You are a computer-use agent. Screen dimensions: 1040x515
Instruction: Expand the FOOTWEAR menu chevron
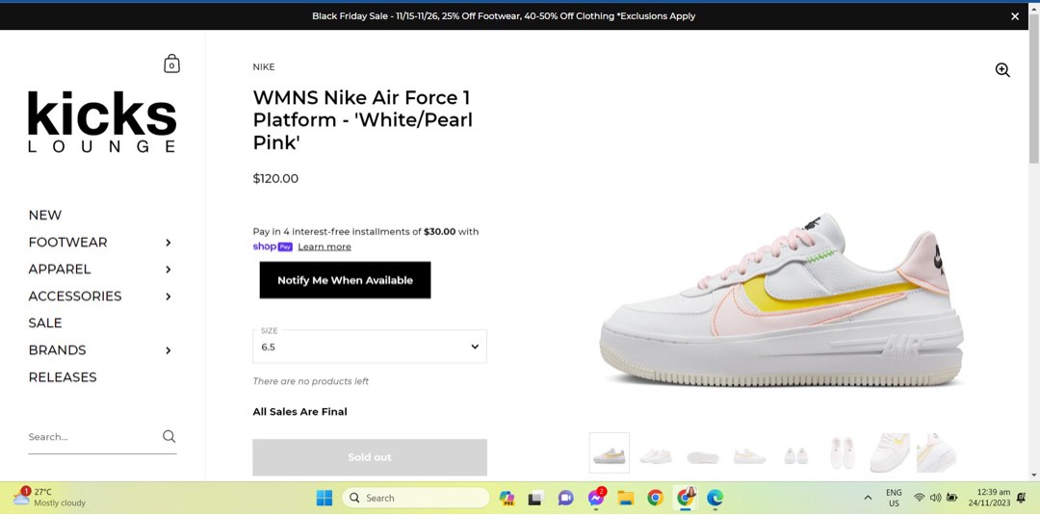(169, 243)
